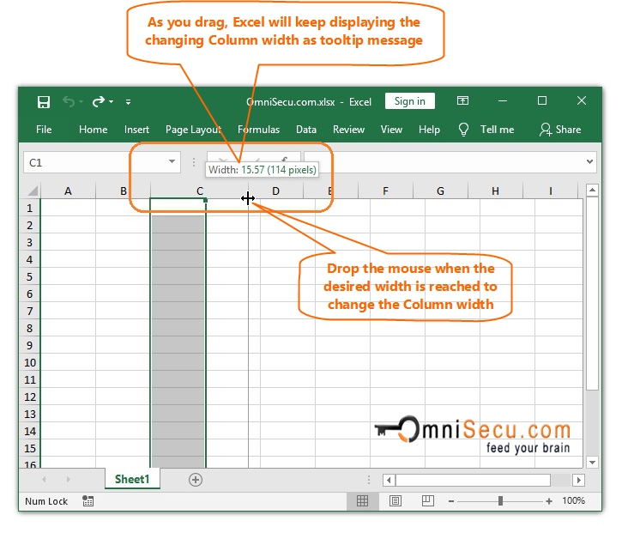
Task: Click the Sheet1 tab
Action: pyautogui.click(x=132, y=479)
